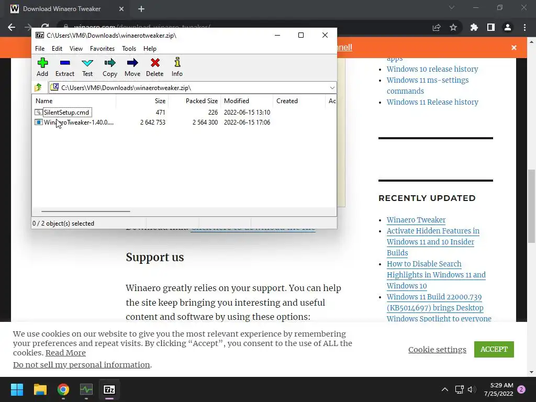Open the Windows 11 Build 22000.739 link
The image size is (536, 402).
439,308
